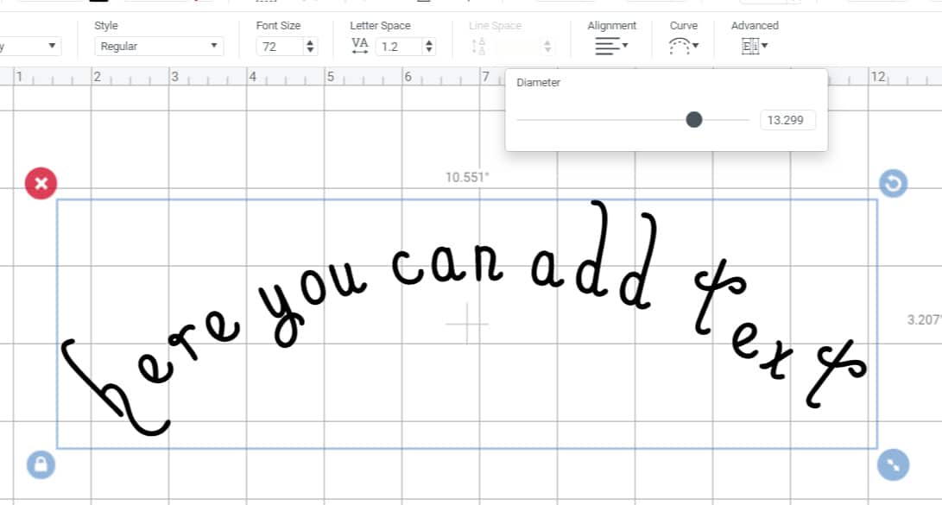
Task: Click the Letter Space VA icon
Action: (360, 46)
